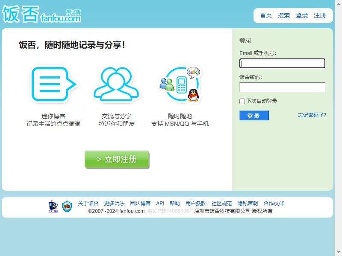This screenshot has height=256, width=342.
Task: Open the 社区规范 footer link
Action: pyautogui.click(x=221, y=204)
